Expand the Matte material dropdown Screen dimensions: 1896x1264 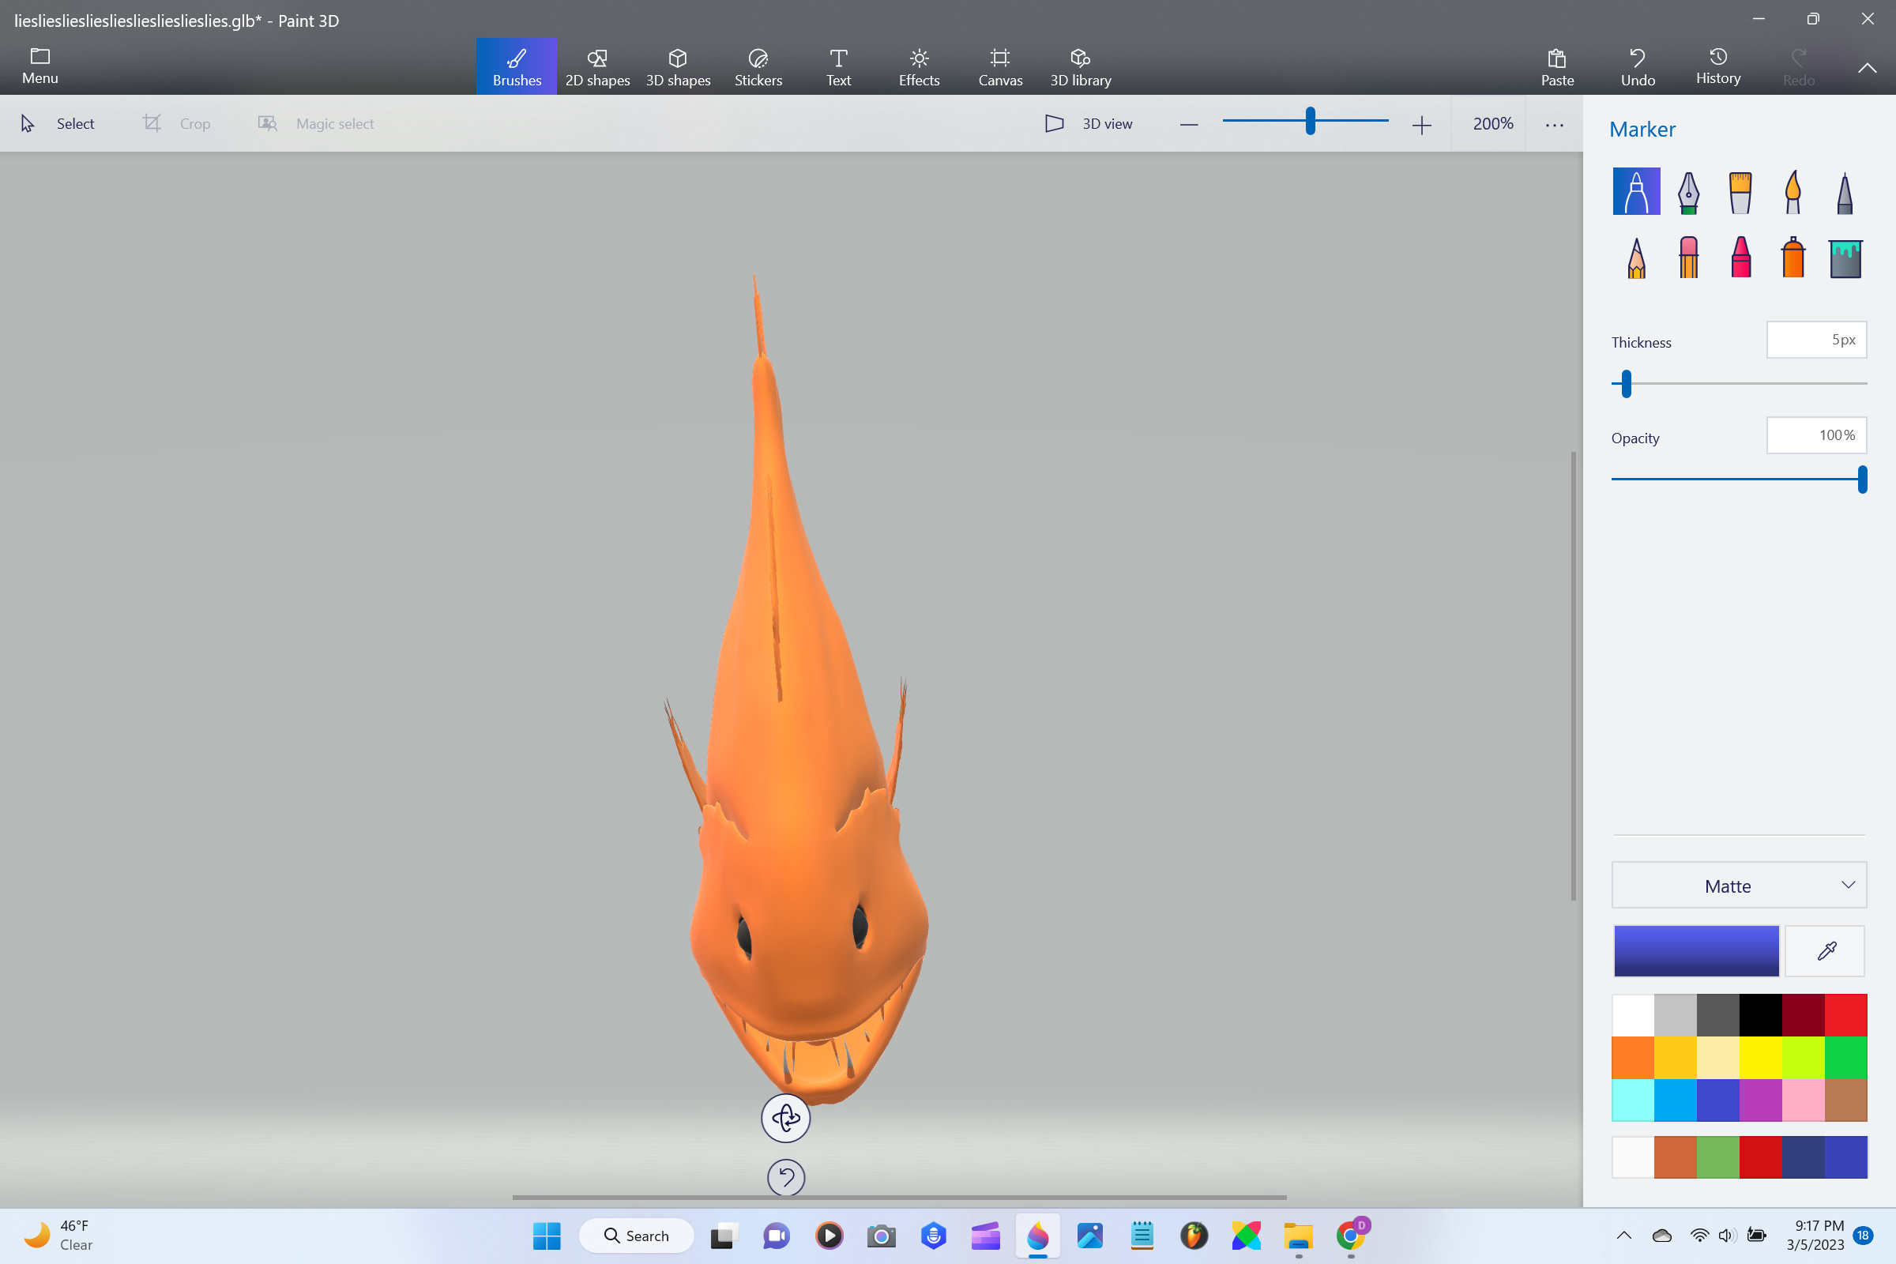coord(1739,885)
